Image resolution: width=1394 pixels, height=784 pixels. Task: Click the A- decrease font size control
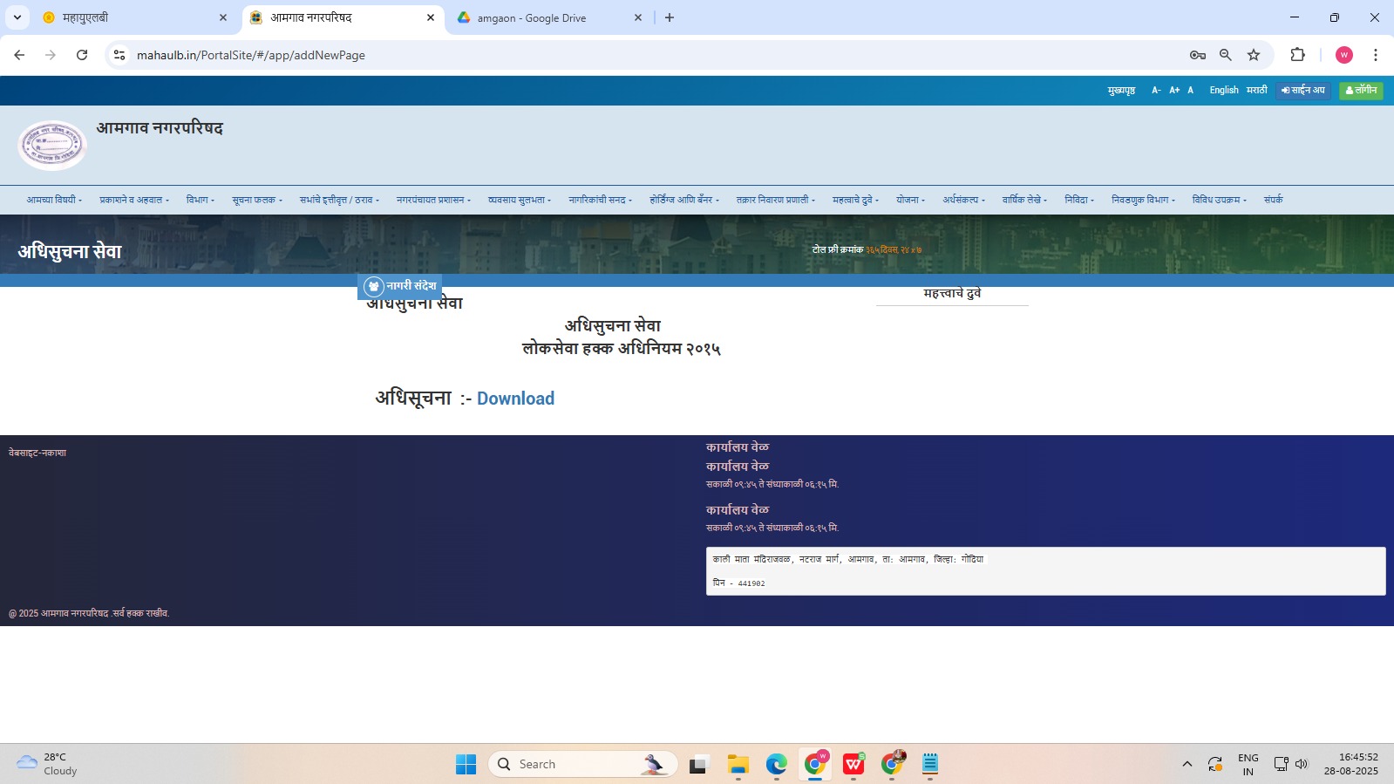tap(1156, 91)
